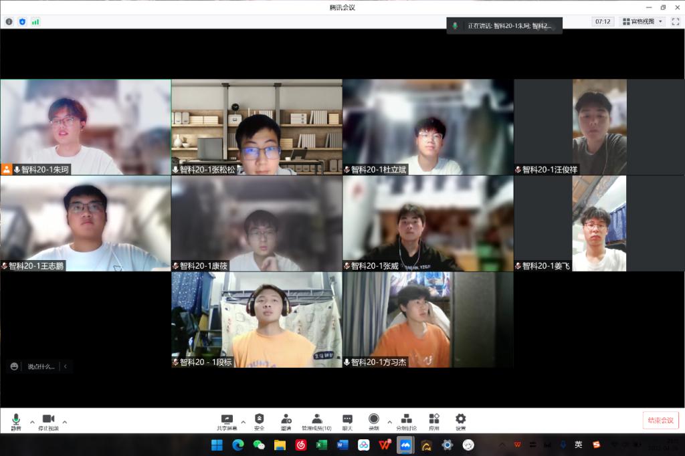Image resolution: width=685 pixels, height=456 pixels.
Task: Open the Share Screen (共享屏幕) tool
Action: pyautogui.click(x=226, y=421)
